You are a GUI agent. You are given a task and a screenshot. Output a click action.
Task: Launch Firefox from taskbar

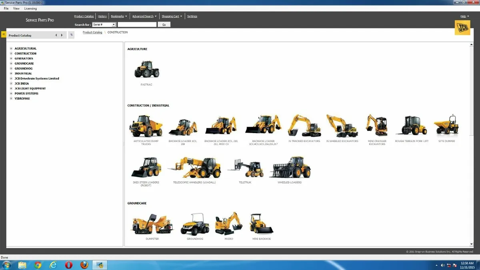[84, 265]
